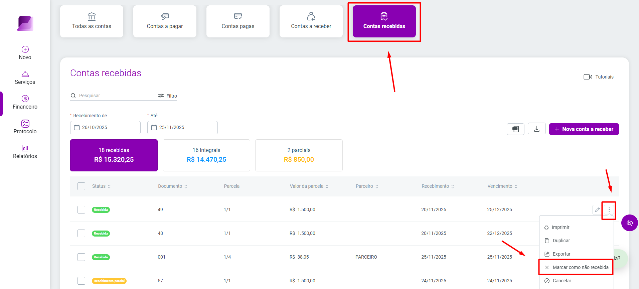
Task: Sort by the Recebimento column
Action: tap(438, 186)
